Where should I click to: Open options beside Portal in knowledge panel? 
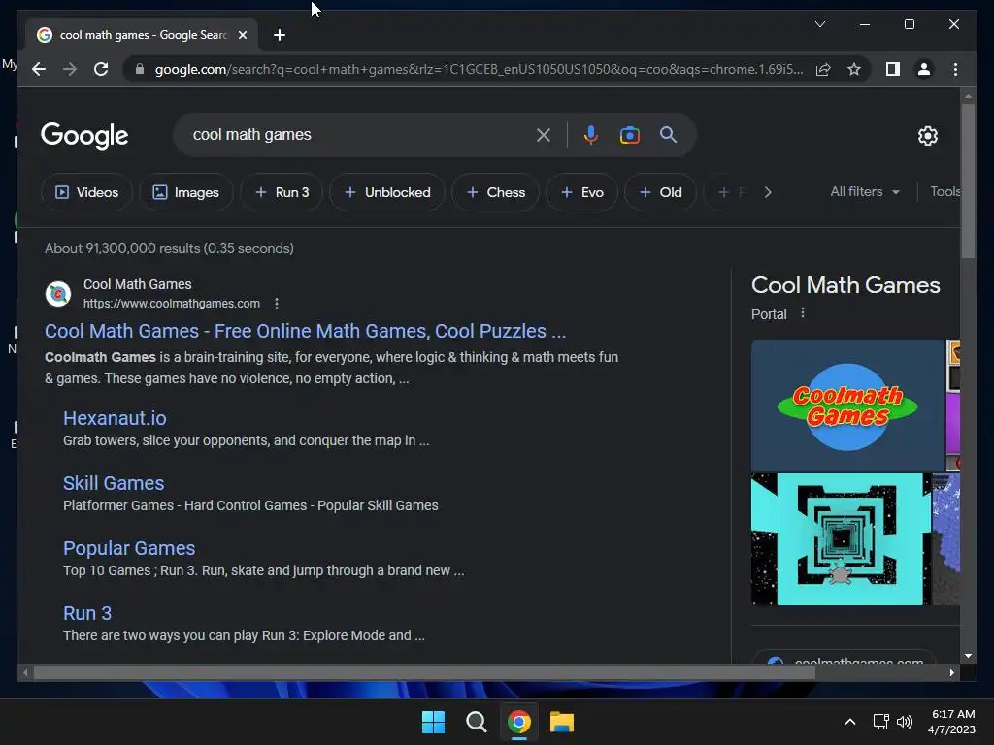803,313
